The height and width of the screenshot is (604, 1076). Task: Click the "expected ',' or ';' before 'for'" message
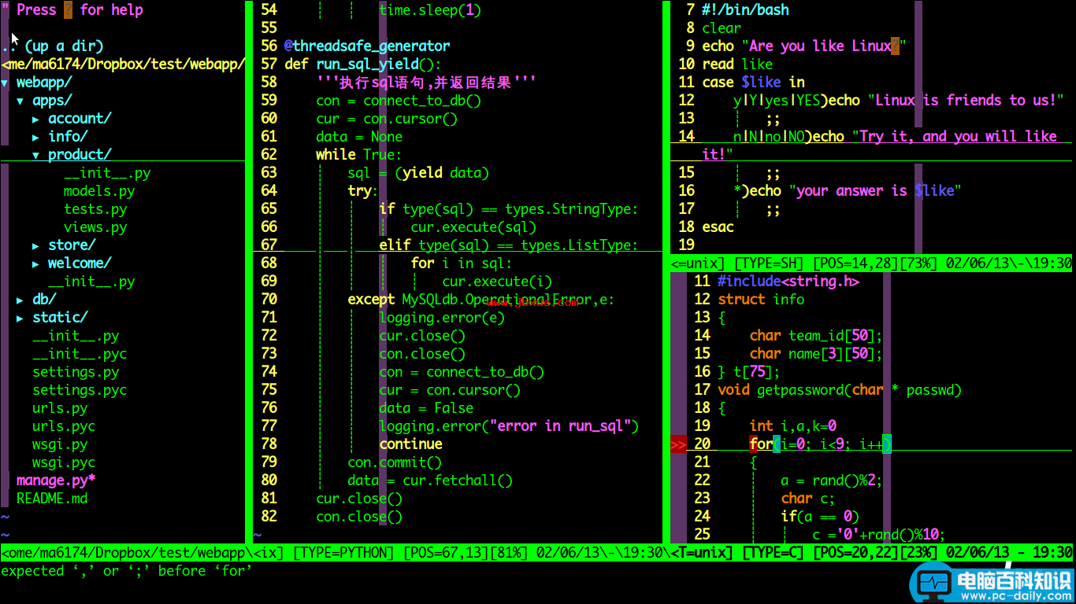click(127, 571)
